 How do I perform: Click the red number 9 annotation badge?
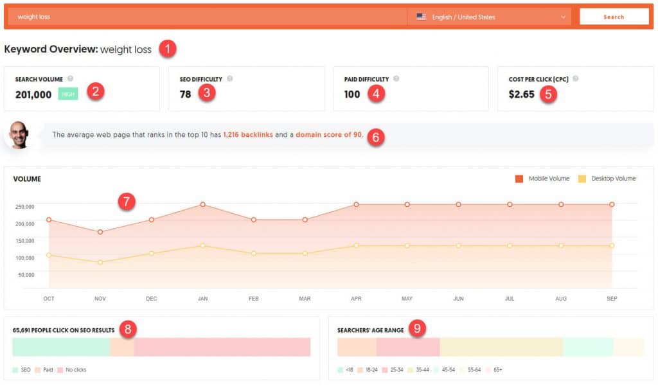pyautogui.click(x=417, y=329)
